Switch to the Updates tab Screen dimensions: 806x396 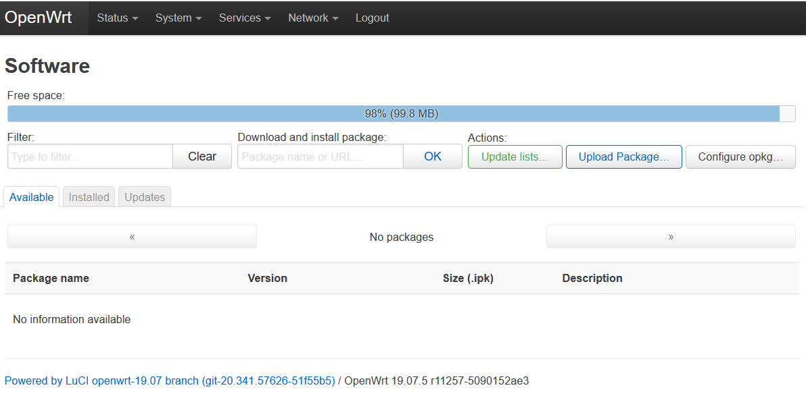pos(145,197)
